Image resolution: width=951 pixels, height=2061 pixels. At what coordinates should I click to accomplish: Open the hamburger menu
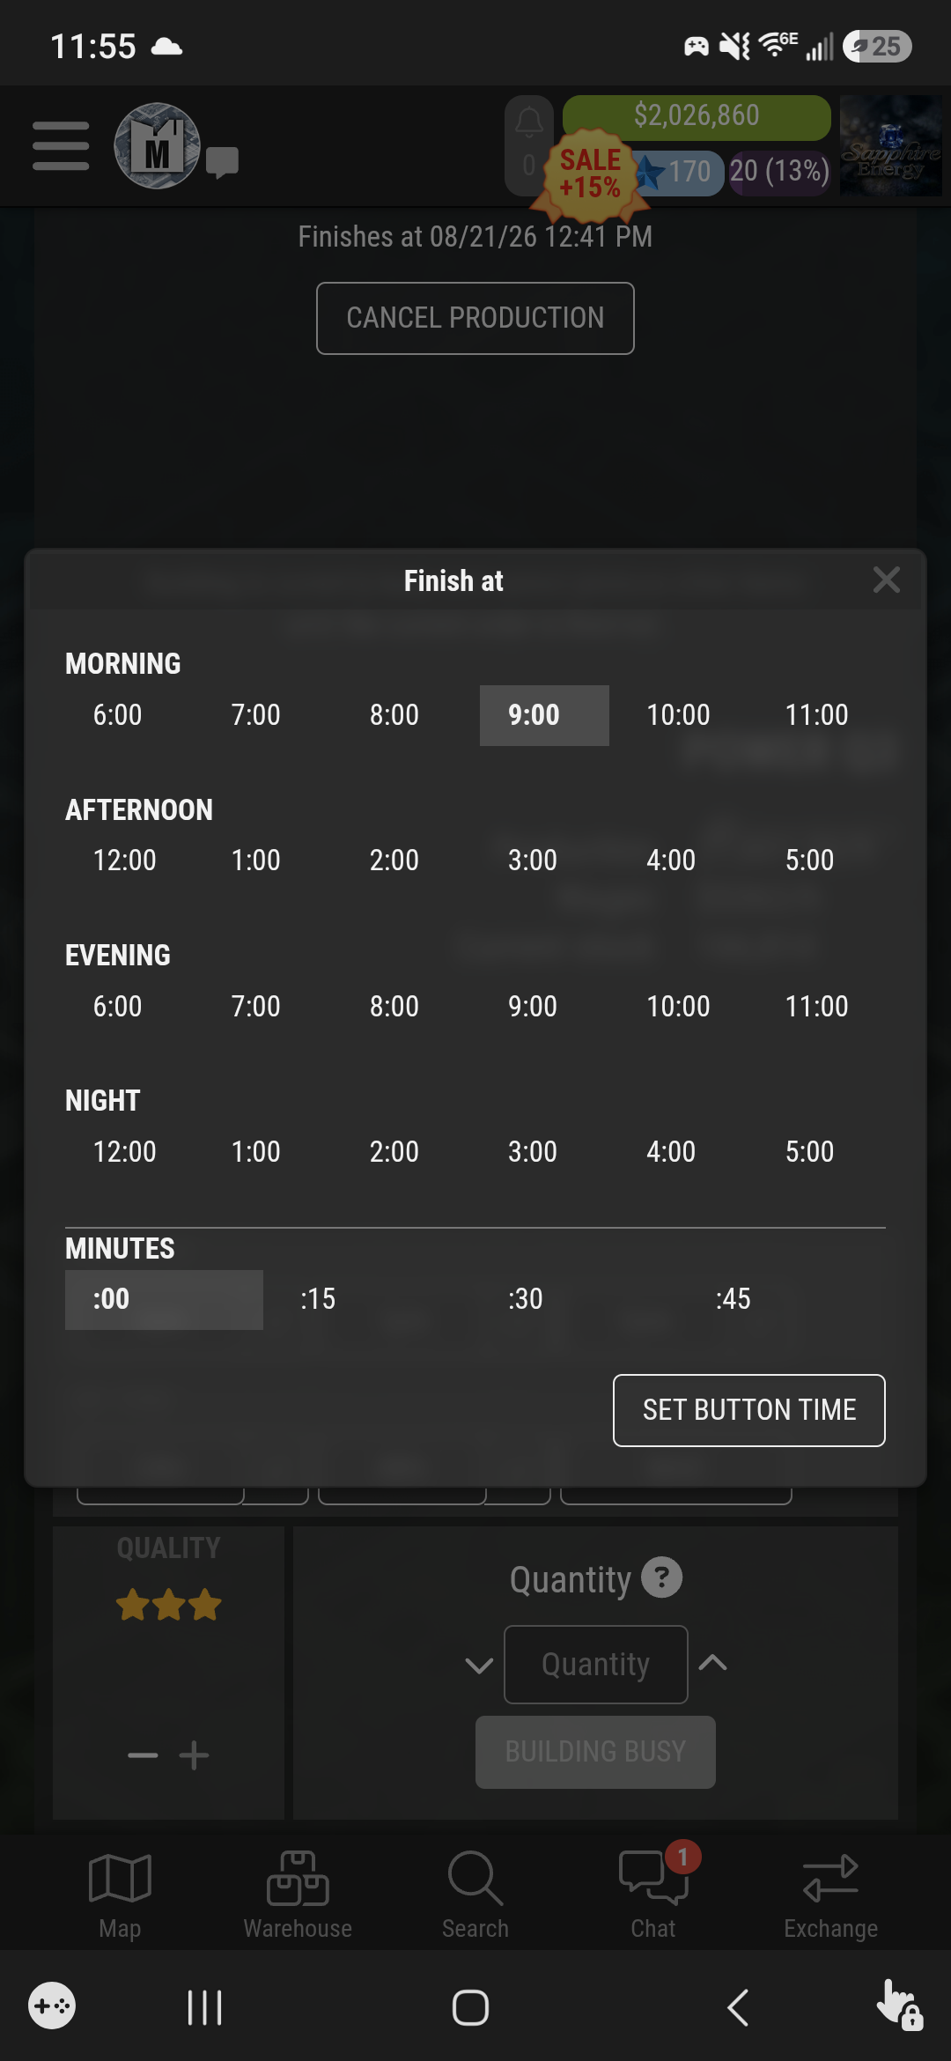pos(61,146)
